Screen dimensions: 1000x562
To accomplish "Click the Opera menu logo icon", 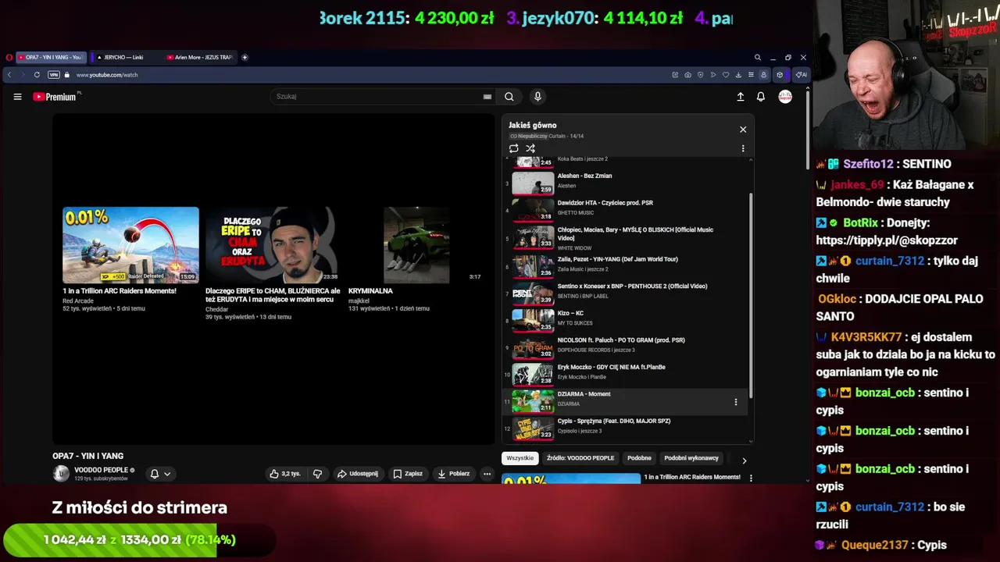I will [x=9, y=57].
